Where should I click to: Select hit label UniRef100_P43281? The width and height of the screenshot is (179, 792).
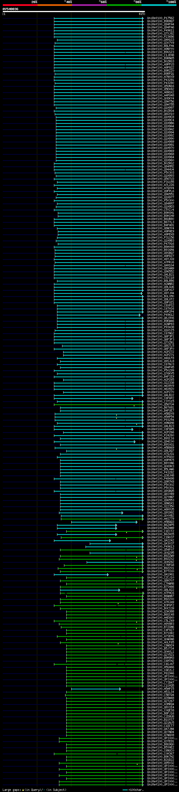(x=160, y=80)
